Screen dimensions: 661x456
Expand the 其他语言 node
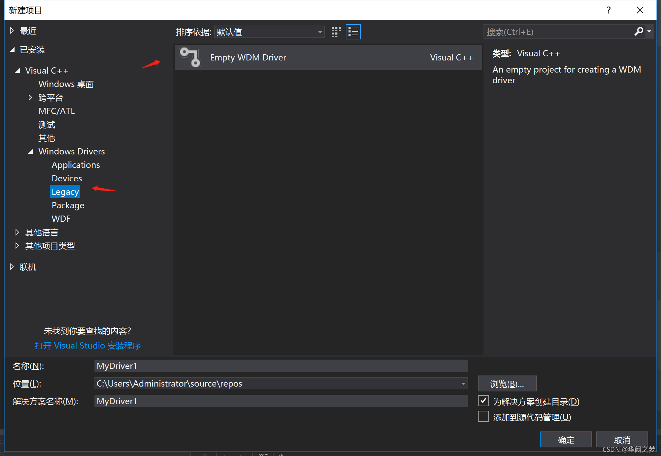click(x=17, y=232)
